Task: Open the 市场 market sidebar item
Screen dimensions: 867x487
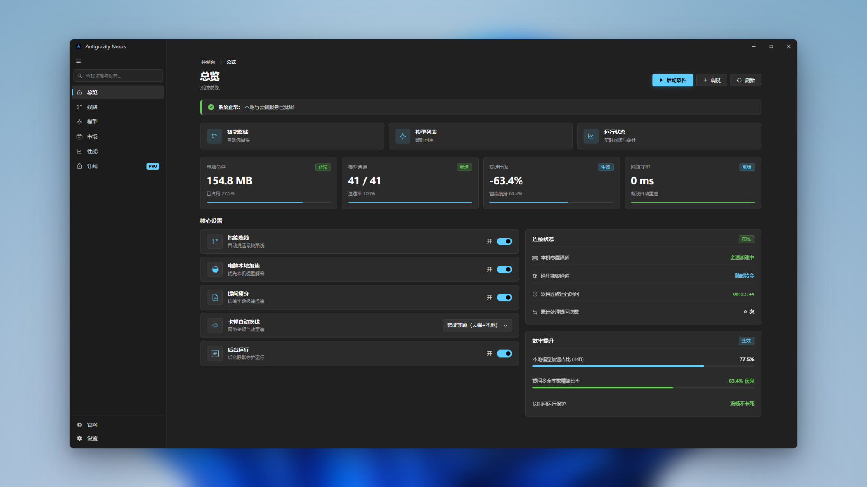Action: point(118,137)
